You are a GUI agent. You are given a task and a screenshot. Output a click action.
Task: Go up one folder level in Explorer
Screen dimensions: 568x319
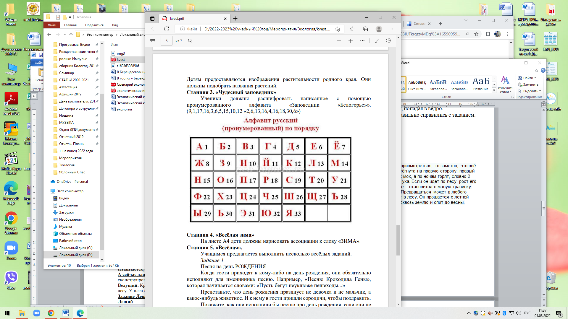(x=71, y=35)
